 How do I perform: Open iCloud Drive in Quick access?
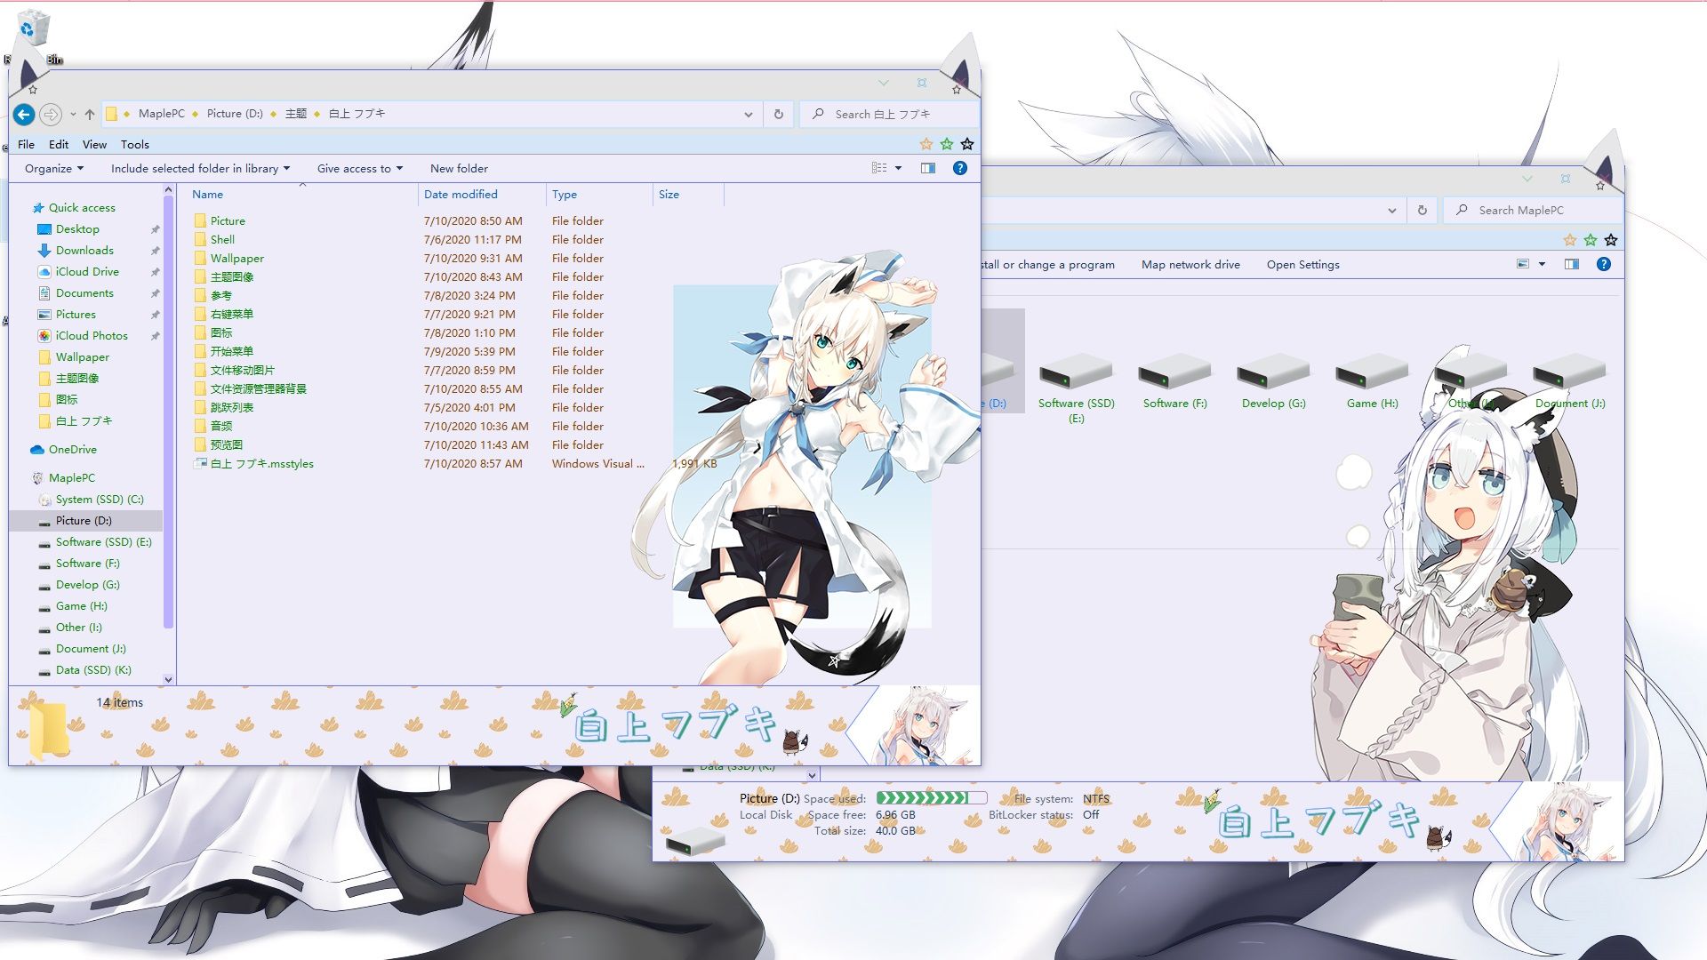tap(86, 272)
